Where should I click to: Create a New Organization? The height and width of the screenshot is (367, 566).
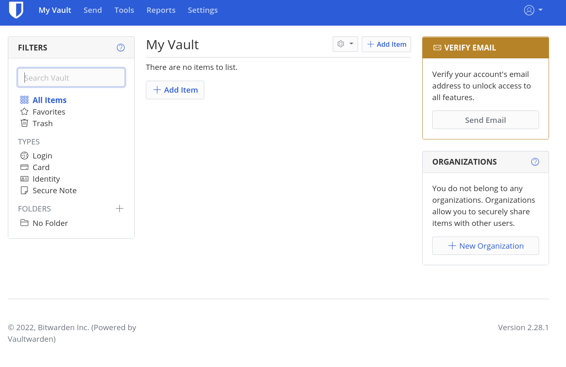point(486,246)
